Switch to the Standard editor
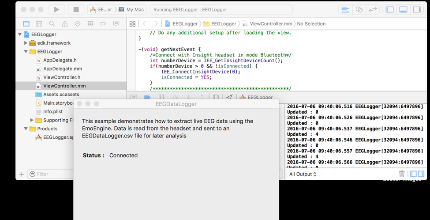Screen dimensions: 430x220 (x=345, y=9)
